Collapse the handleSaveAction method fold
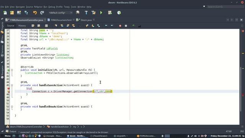245x138 pixels. [12, 85]
